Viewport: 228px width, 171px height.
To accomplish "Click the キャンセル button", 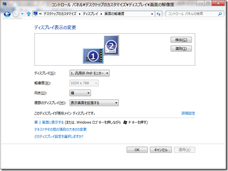I will pos(161,150).
